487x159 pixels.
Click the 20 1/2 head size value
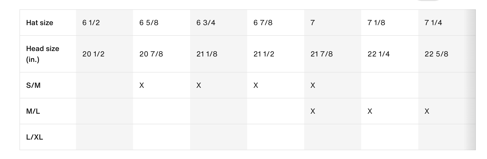coord(93,54)
